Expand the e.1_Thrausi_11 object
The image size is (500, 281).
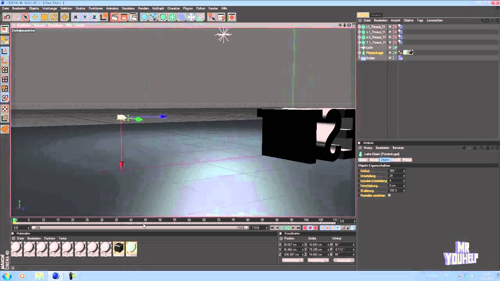pyautogui.click(x=360, y=37)
